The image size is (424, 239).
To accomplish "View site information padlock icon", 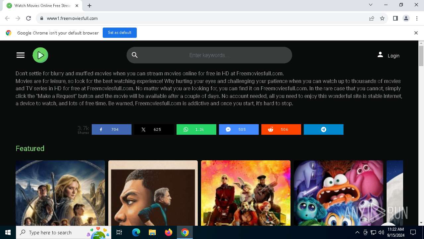I will 42,18.
